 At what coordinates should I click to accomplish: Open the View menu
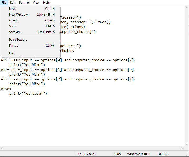pyautogui.click(x=36, y=3)
